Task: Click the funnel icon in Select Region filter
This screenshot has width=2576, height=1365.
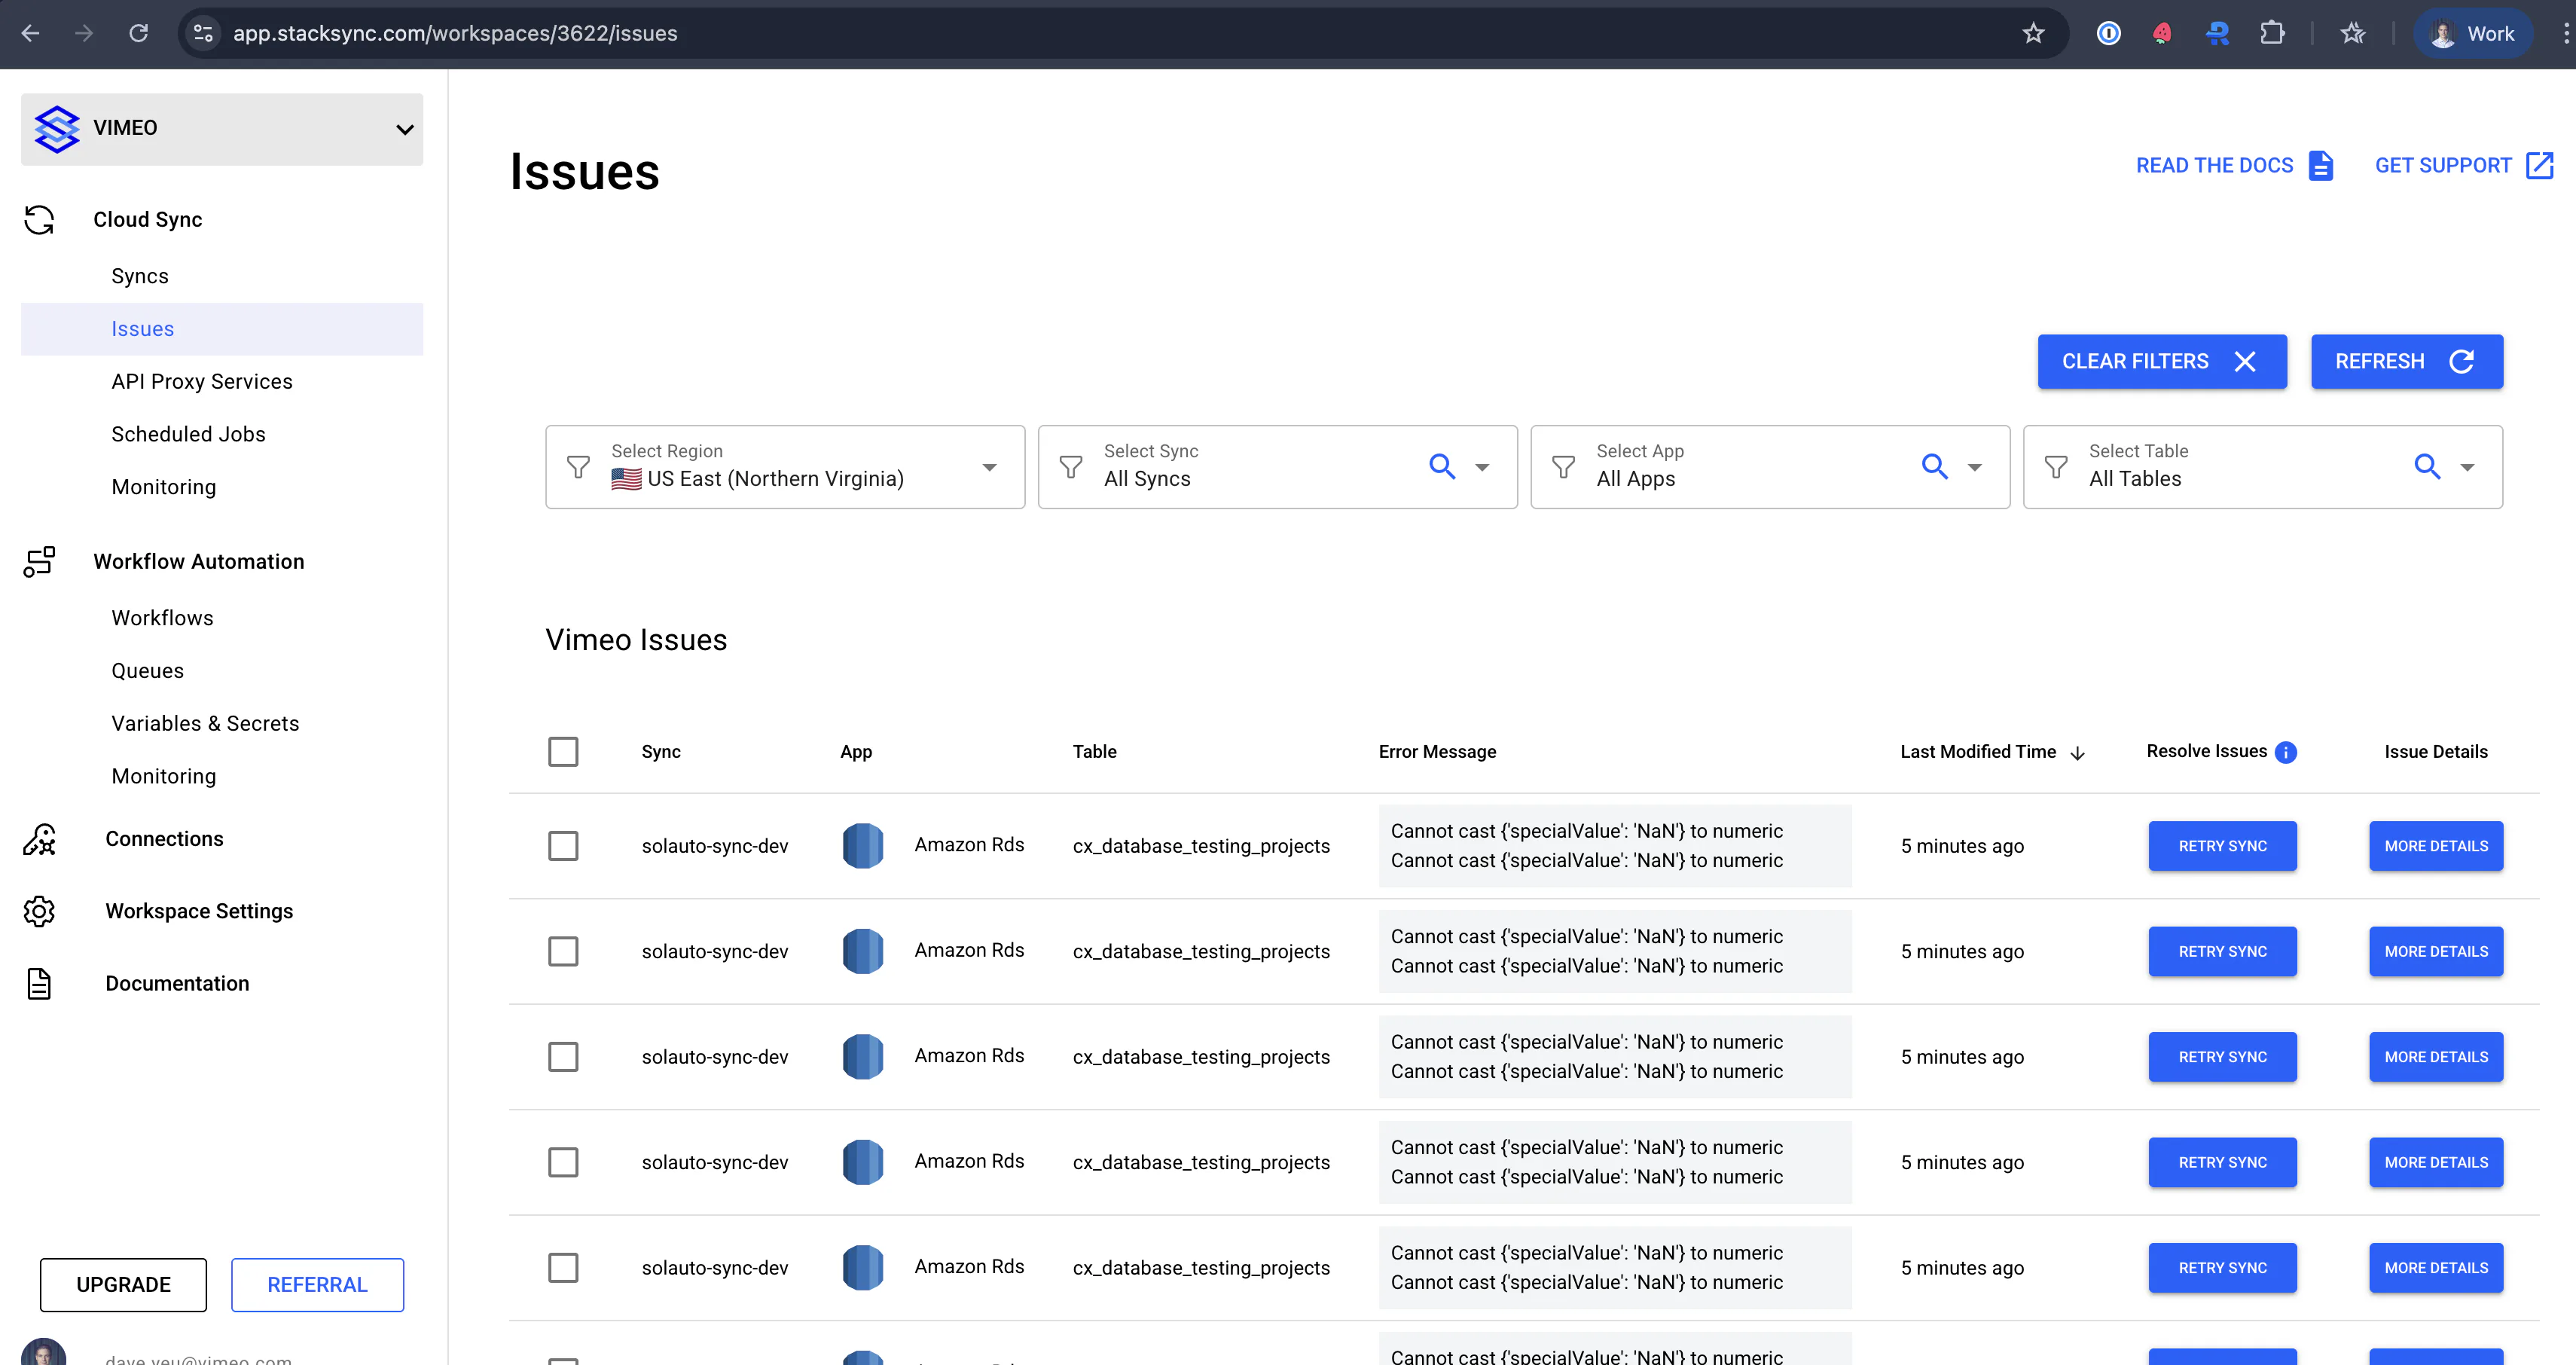Action: coord(578,467)
